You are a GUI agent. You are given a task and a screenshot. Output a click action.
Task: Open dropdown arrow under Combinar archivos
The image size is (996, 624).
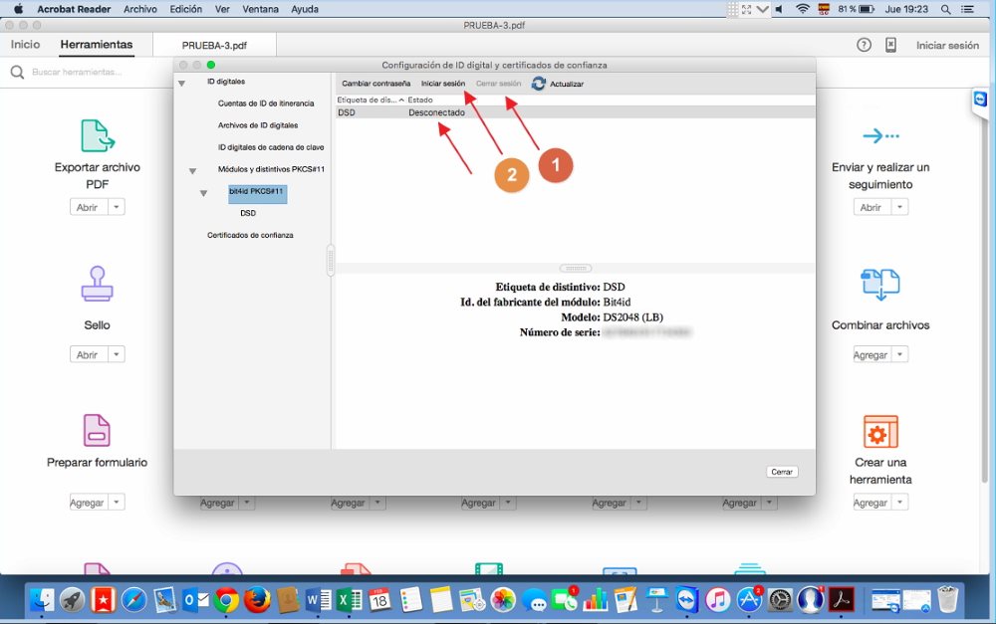click(x=900, y=354)
